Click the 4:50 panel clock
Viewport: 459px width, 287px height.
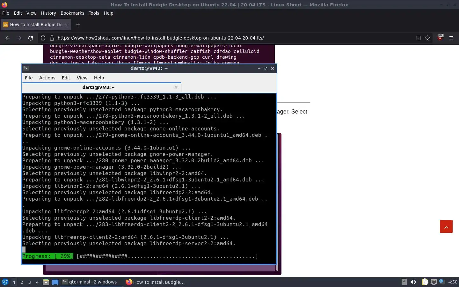click(453, 282)
